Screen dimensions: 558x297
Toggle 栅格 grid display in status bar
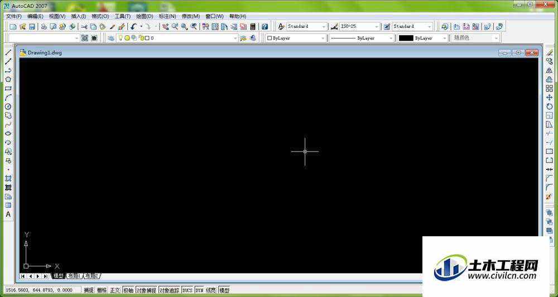click(x=102, y=290)
